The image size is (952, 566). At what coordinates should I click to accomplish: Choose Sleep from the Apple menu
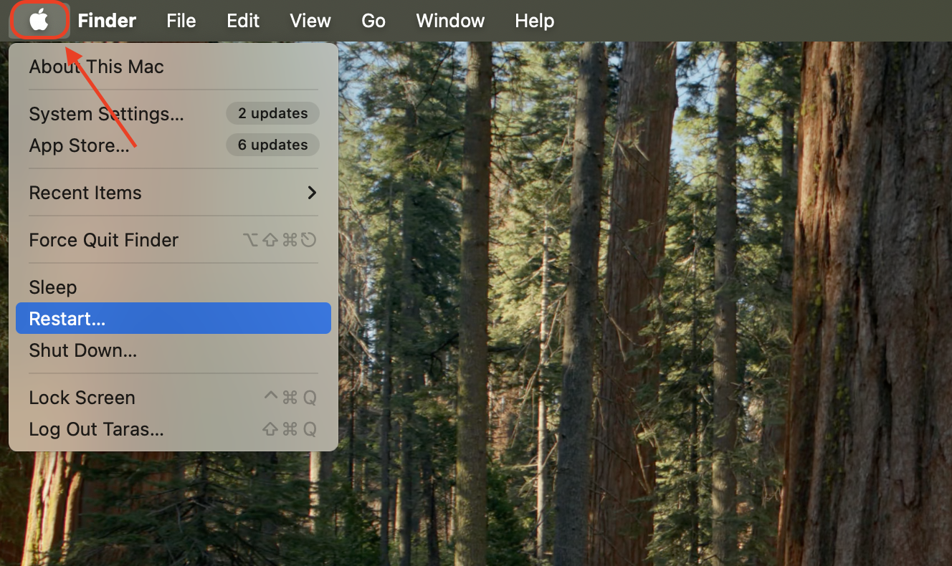(x=52, y=287)
